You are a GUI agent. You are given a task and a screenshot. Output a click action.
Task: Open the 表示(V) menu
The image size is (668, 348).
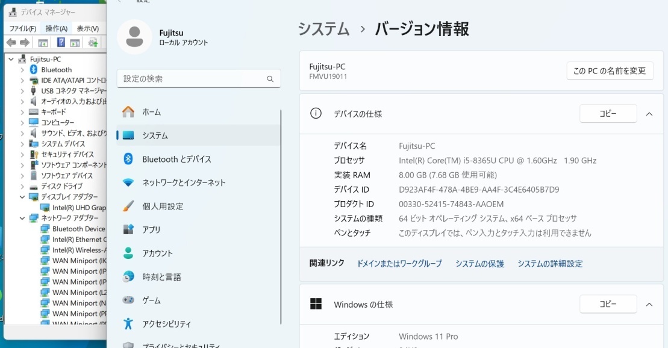[x=88, y=28]
